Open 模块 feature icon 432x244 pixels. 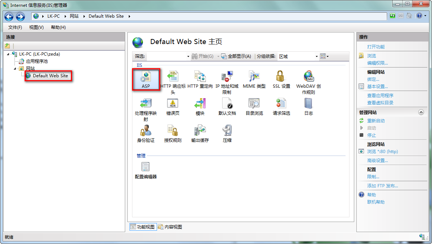click(200, 106)
